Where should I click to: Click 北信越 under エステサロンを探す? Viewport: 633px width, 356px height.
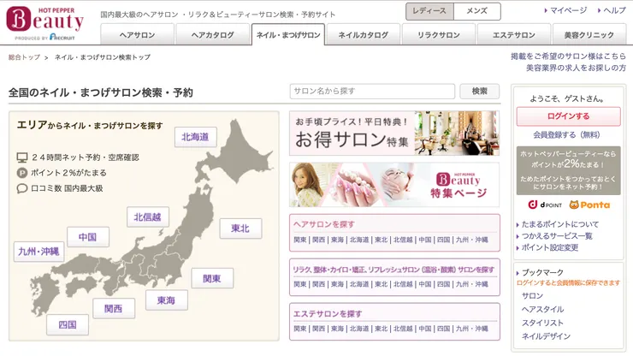pyautogui.click(x=403, y=329)
